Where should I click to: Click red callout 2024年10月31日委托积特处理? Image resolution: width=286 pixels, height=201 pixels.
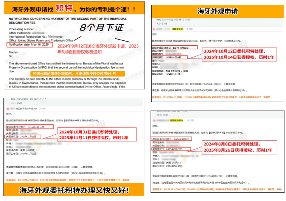97,135
